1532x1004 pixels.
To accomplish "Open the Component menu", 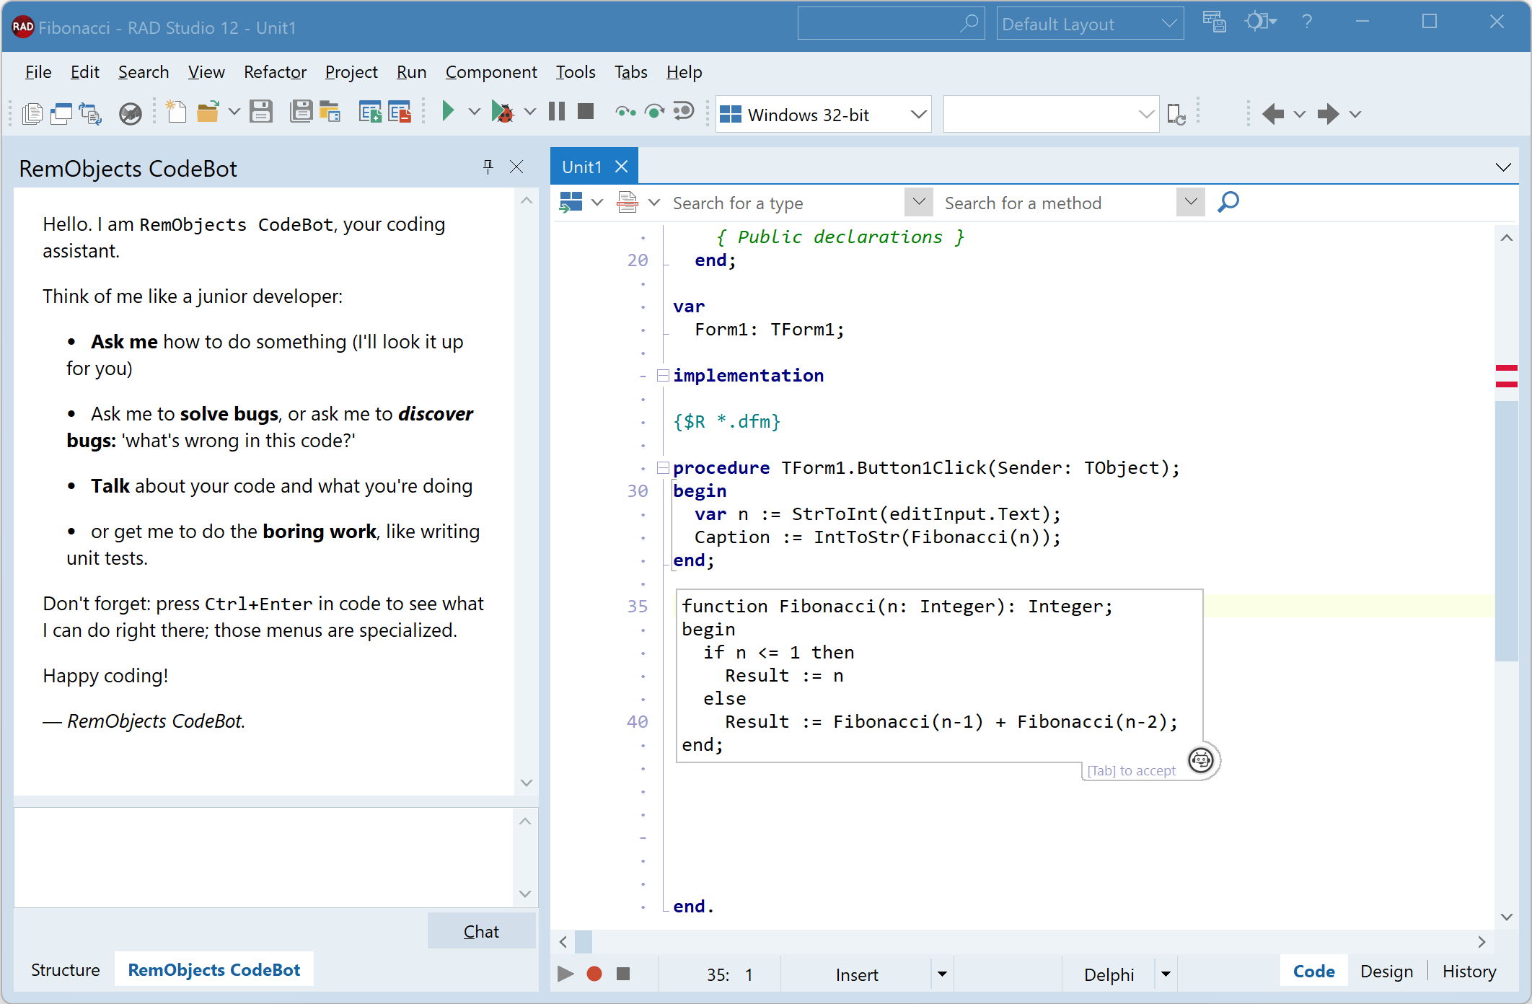I will click(491, 72).
